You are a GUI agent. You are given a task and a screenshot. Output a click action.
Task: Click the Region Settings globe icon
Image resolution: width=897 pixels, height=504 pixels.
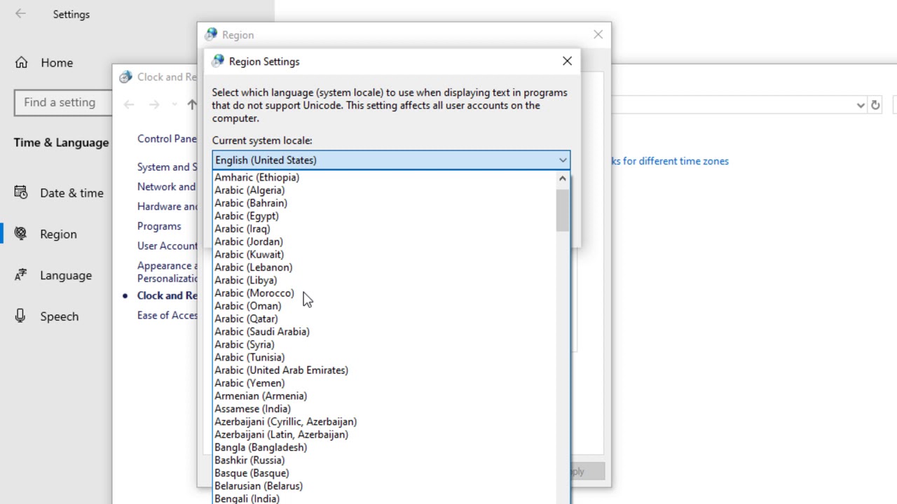tap(218, 62)
